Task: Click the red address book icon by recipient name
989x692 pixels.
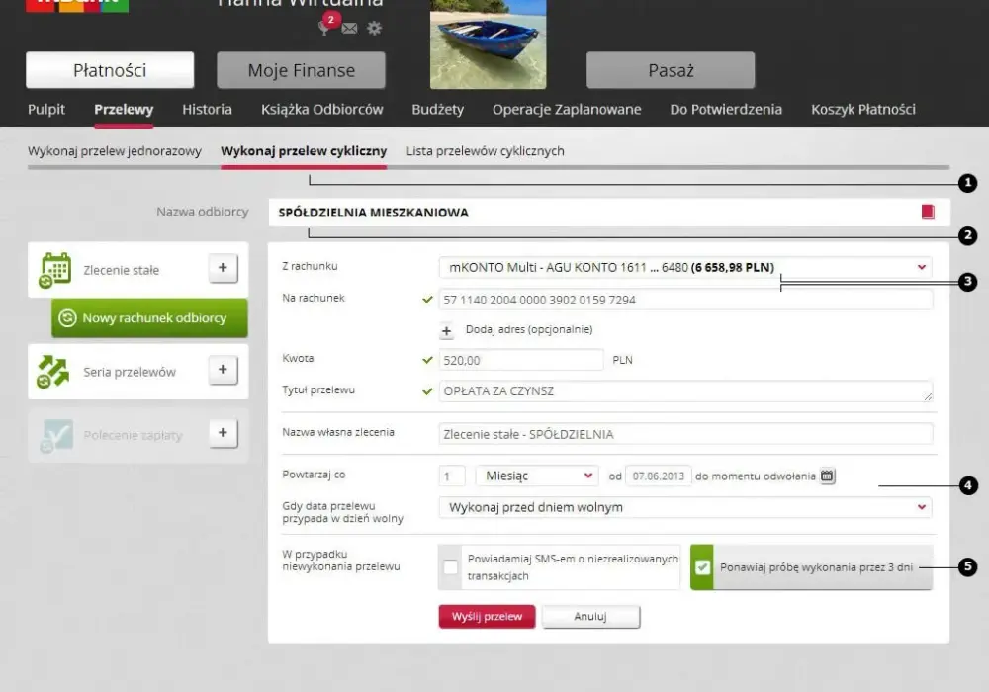Action: click(x=928, y=212)
